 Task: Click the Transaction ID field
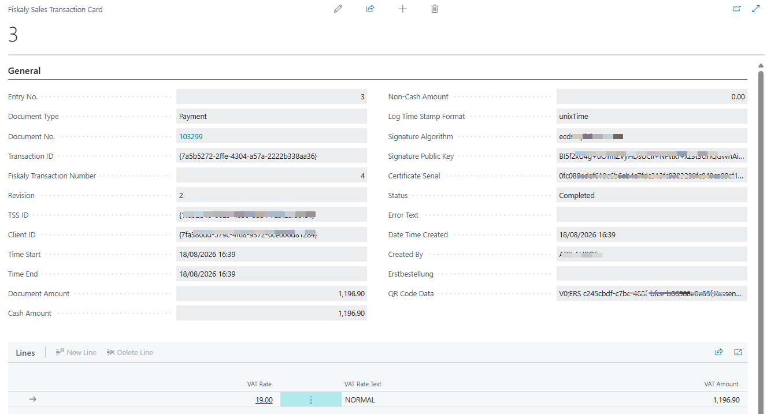[272, 156]
